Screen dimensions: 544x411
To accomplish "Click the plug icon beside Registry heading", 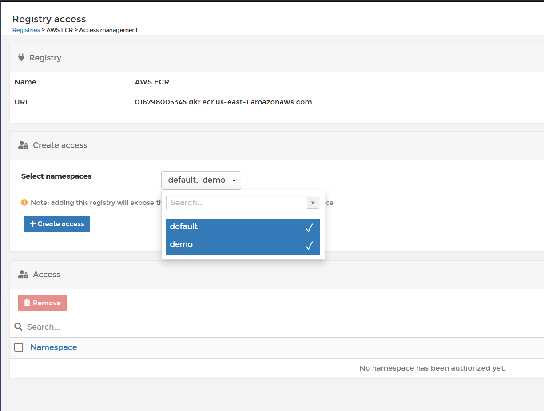I will (x=21, y=57).
